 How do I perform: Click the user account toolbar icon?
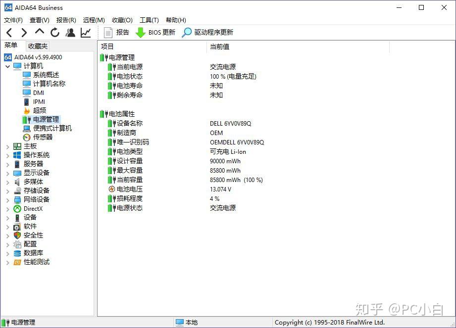(70, 32)
